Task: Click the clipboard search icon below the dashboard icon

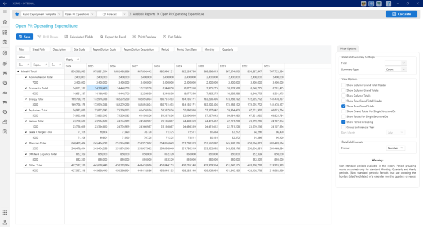Action: [x=5, y=42]
